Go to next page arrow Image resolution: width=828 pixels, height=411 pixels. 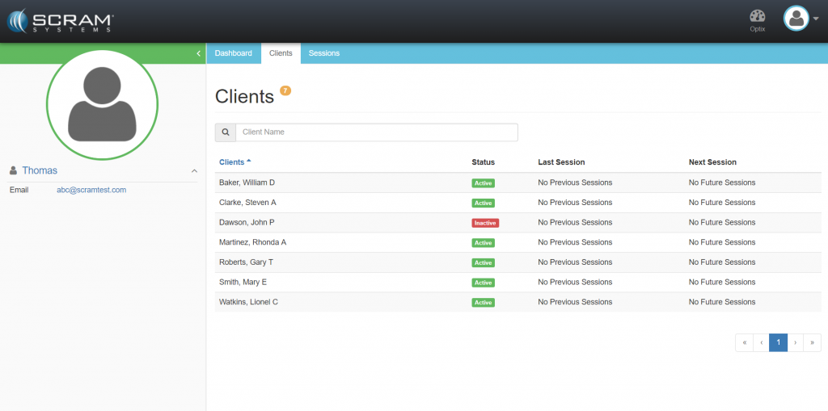(795, 342)
